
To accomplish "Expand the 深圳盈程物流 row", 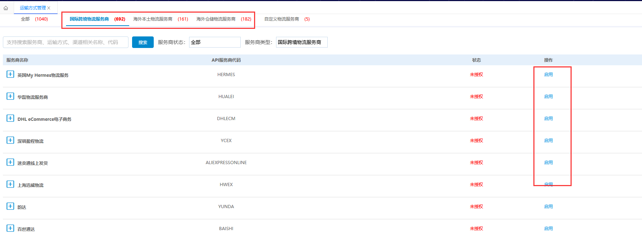I will (x=10, y=140).
